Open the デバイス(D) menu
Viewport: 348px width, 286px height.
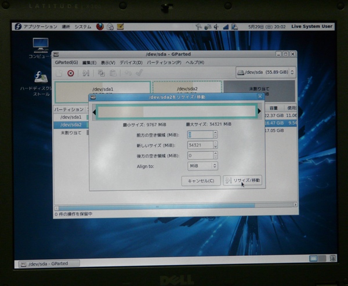(131, 62)
